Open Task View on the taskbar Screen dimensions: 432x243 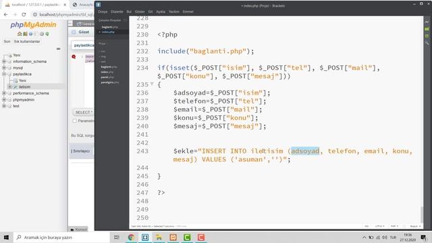[x=117, y=237]
